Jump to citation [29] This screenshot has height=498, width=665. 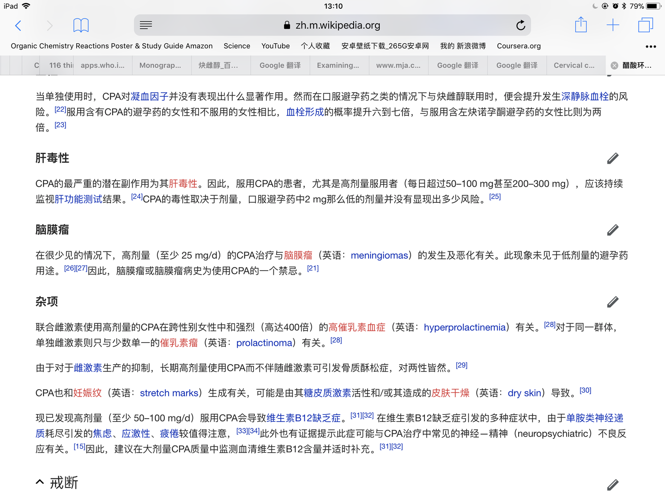[462, 365]
